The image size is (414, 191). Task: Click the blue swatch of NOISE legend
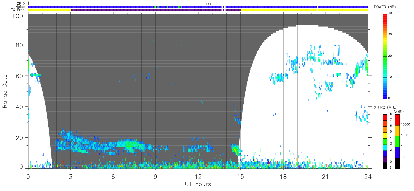[397, 152]
